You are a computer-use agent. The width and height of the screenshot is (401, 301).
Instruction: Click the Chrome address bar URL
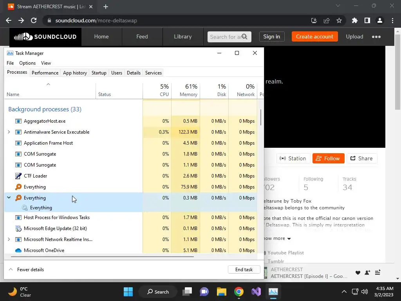coord(96,20)
